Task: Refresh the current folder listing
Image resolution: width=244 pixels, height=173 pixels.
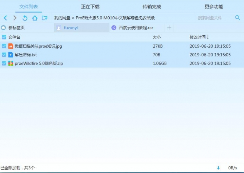Action: point(25,18)
